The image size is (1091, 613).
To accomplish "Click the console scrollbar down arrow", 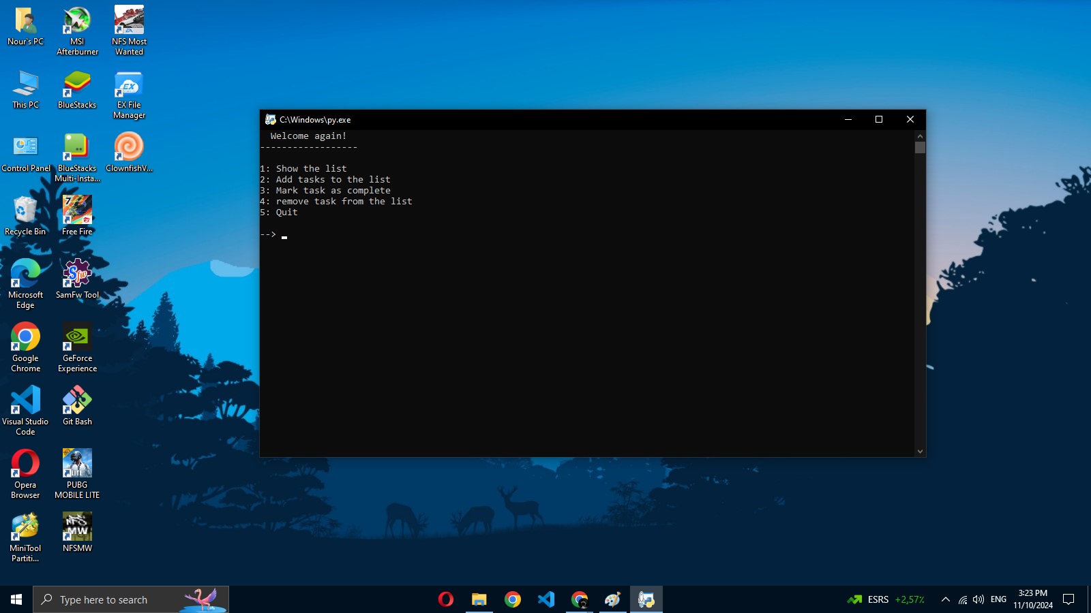I will [x=920, y=451].
